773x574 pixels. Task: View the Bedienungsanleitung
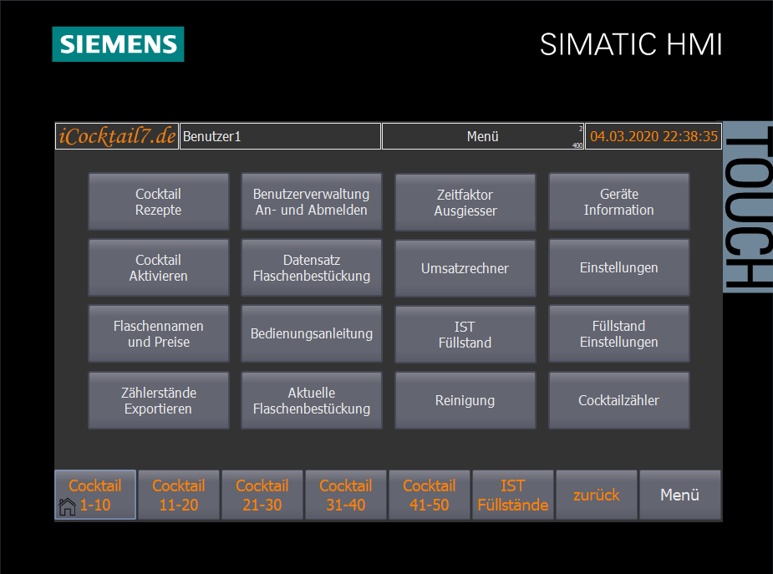[x=311, y=333]
